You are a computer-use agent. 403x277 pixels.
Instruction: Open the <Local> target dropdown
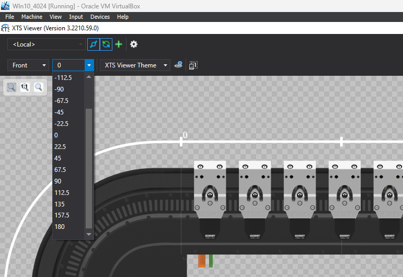point(47,44)
